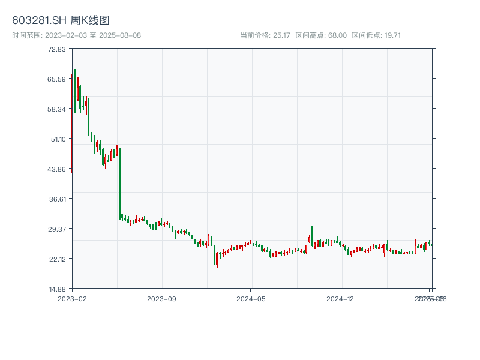
Task: Click the long green candle dropping from 49 to 32
Action: pos(120,180)
